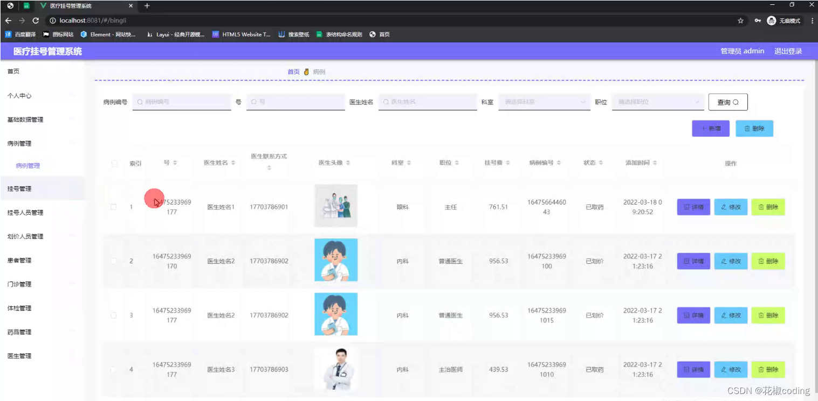Open 详情 for row 4

(693, 370)
